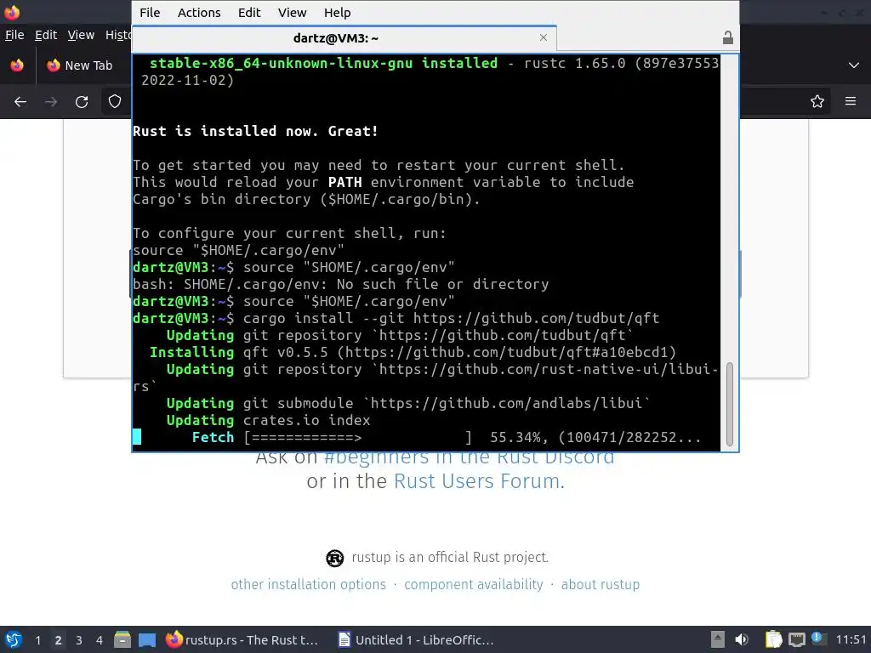Click the 'bash: SHOME/.cargo/env: No such file' line

(340, 284)
